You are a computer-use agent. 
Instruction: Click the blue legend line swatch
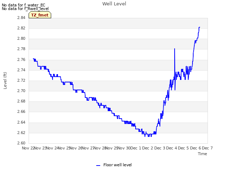(98, 166)
